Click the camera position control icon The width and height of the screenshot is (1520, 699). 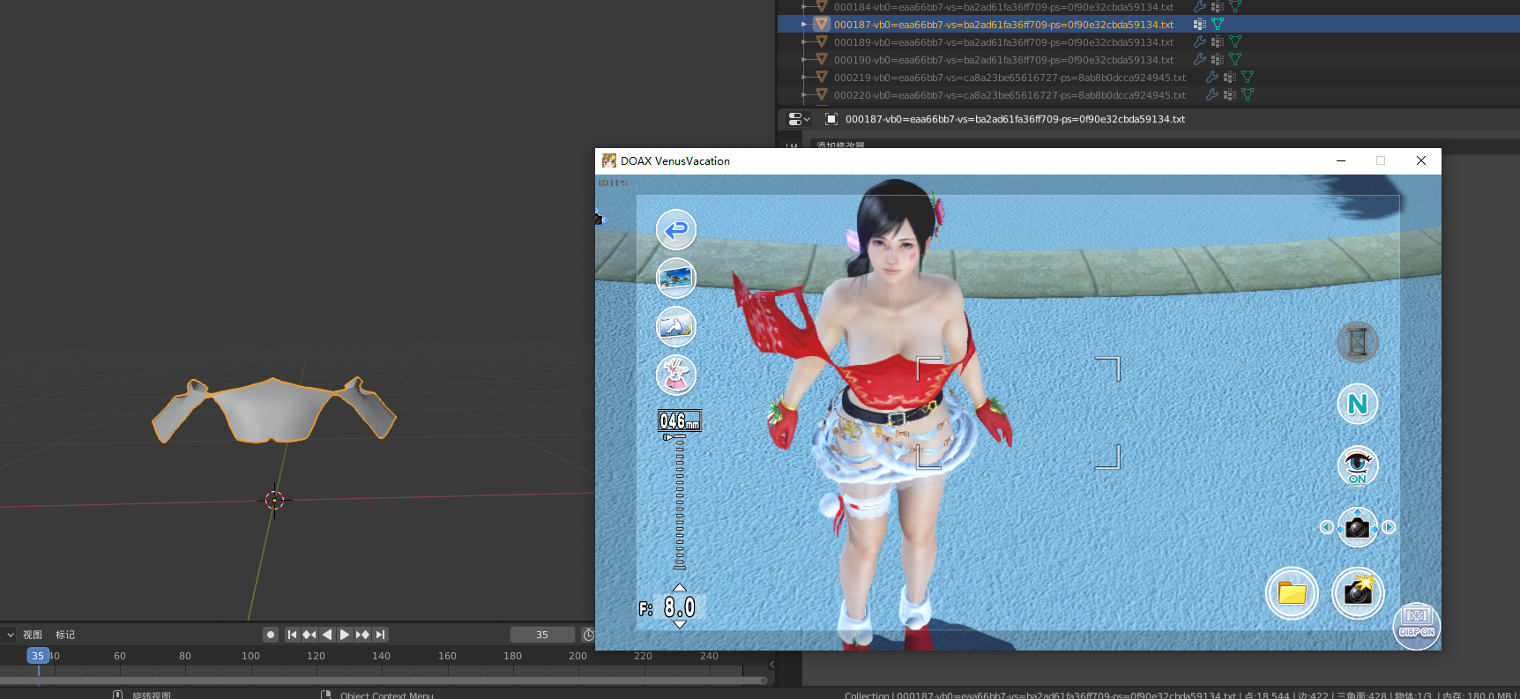point(1358,527)
